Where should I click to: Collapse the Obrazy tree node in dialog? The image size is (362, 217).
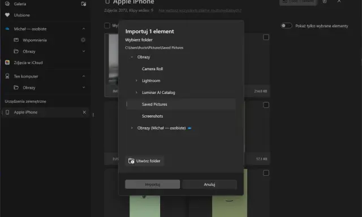(132, 57)
